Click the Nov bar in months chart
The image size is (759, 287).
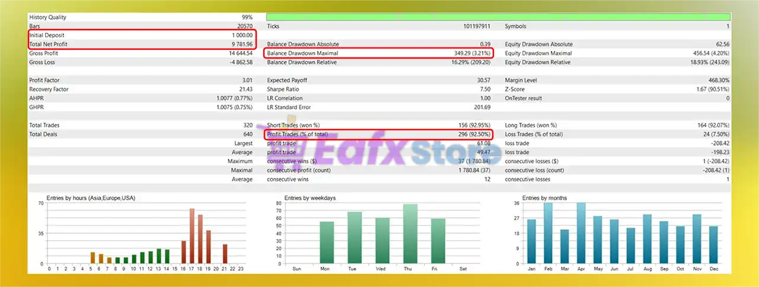pyautogui.click(x=697, y=239)
